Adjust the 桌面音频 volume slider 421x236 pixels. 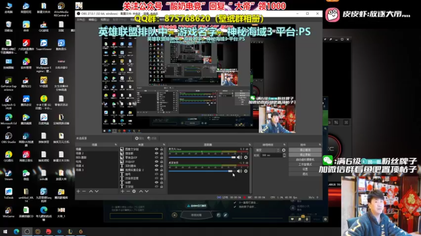click(x=202, y=171)
